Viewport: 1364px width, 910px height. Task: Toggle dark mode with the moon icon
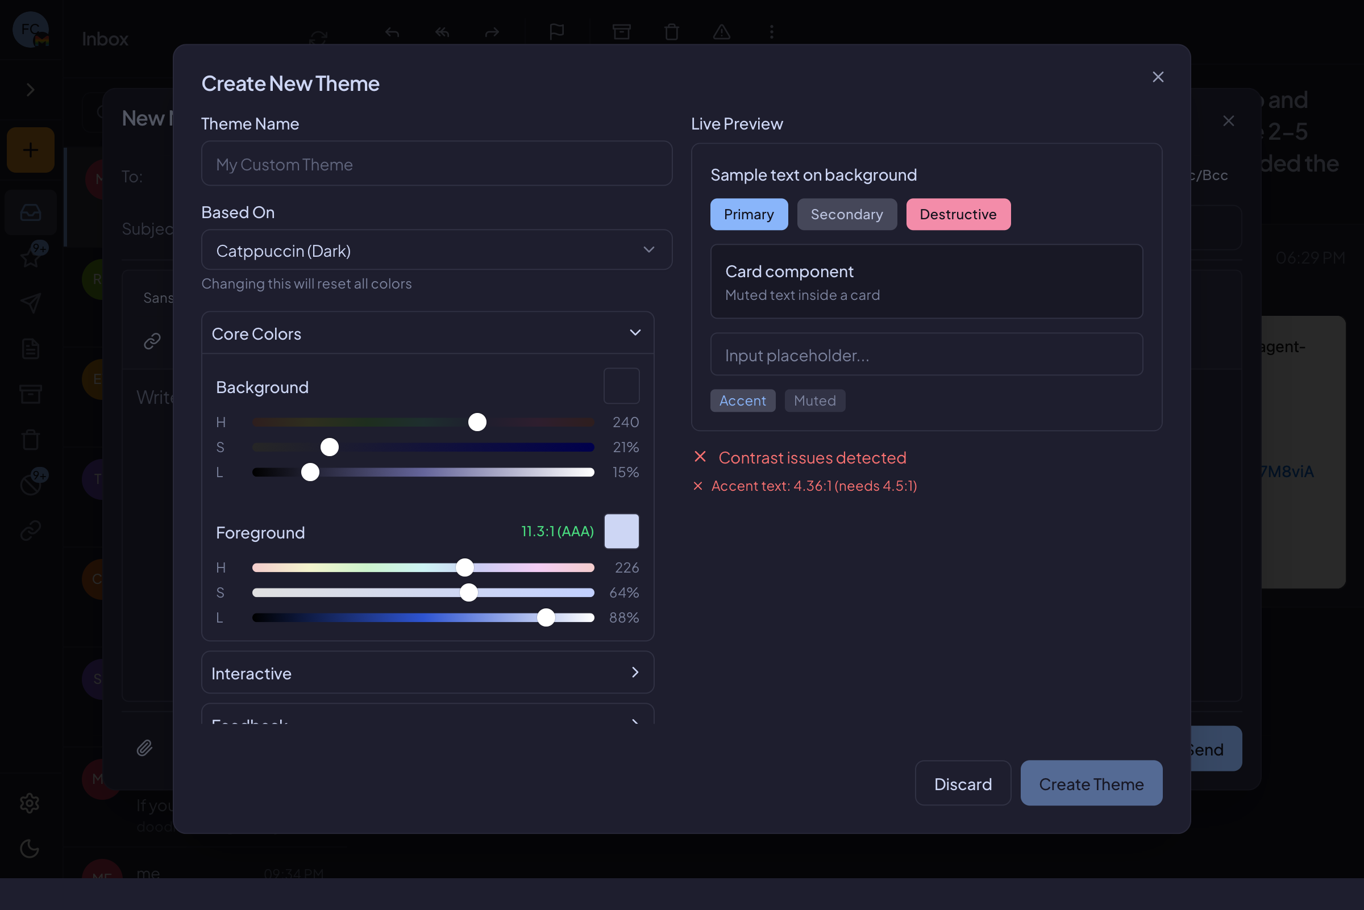point(30,849)
